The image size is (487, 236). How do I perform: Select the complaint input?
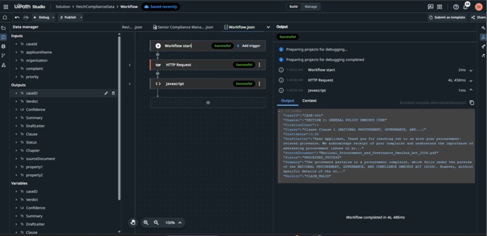(34, 69)
